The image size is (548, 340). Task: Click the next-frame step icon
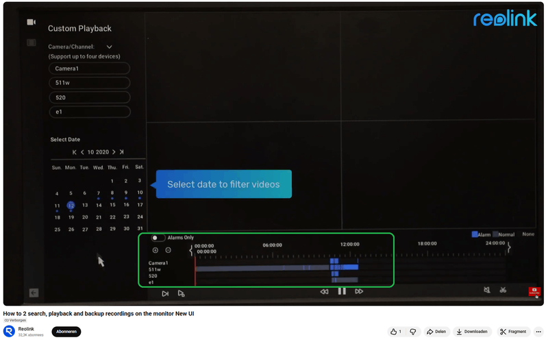point(165,293)
